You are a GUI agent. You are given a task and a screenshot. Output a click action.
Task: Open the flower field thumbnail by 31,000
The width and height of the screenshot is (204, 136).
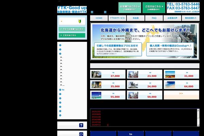point(170,74)
